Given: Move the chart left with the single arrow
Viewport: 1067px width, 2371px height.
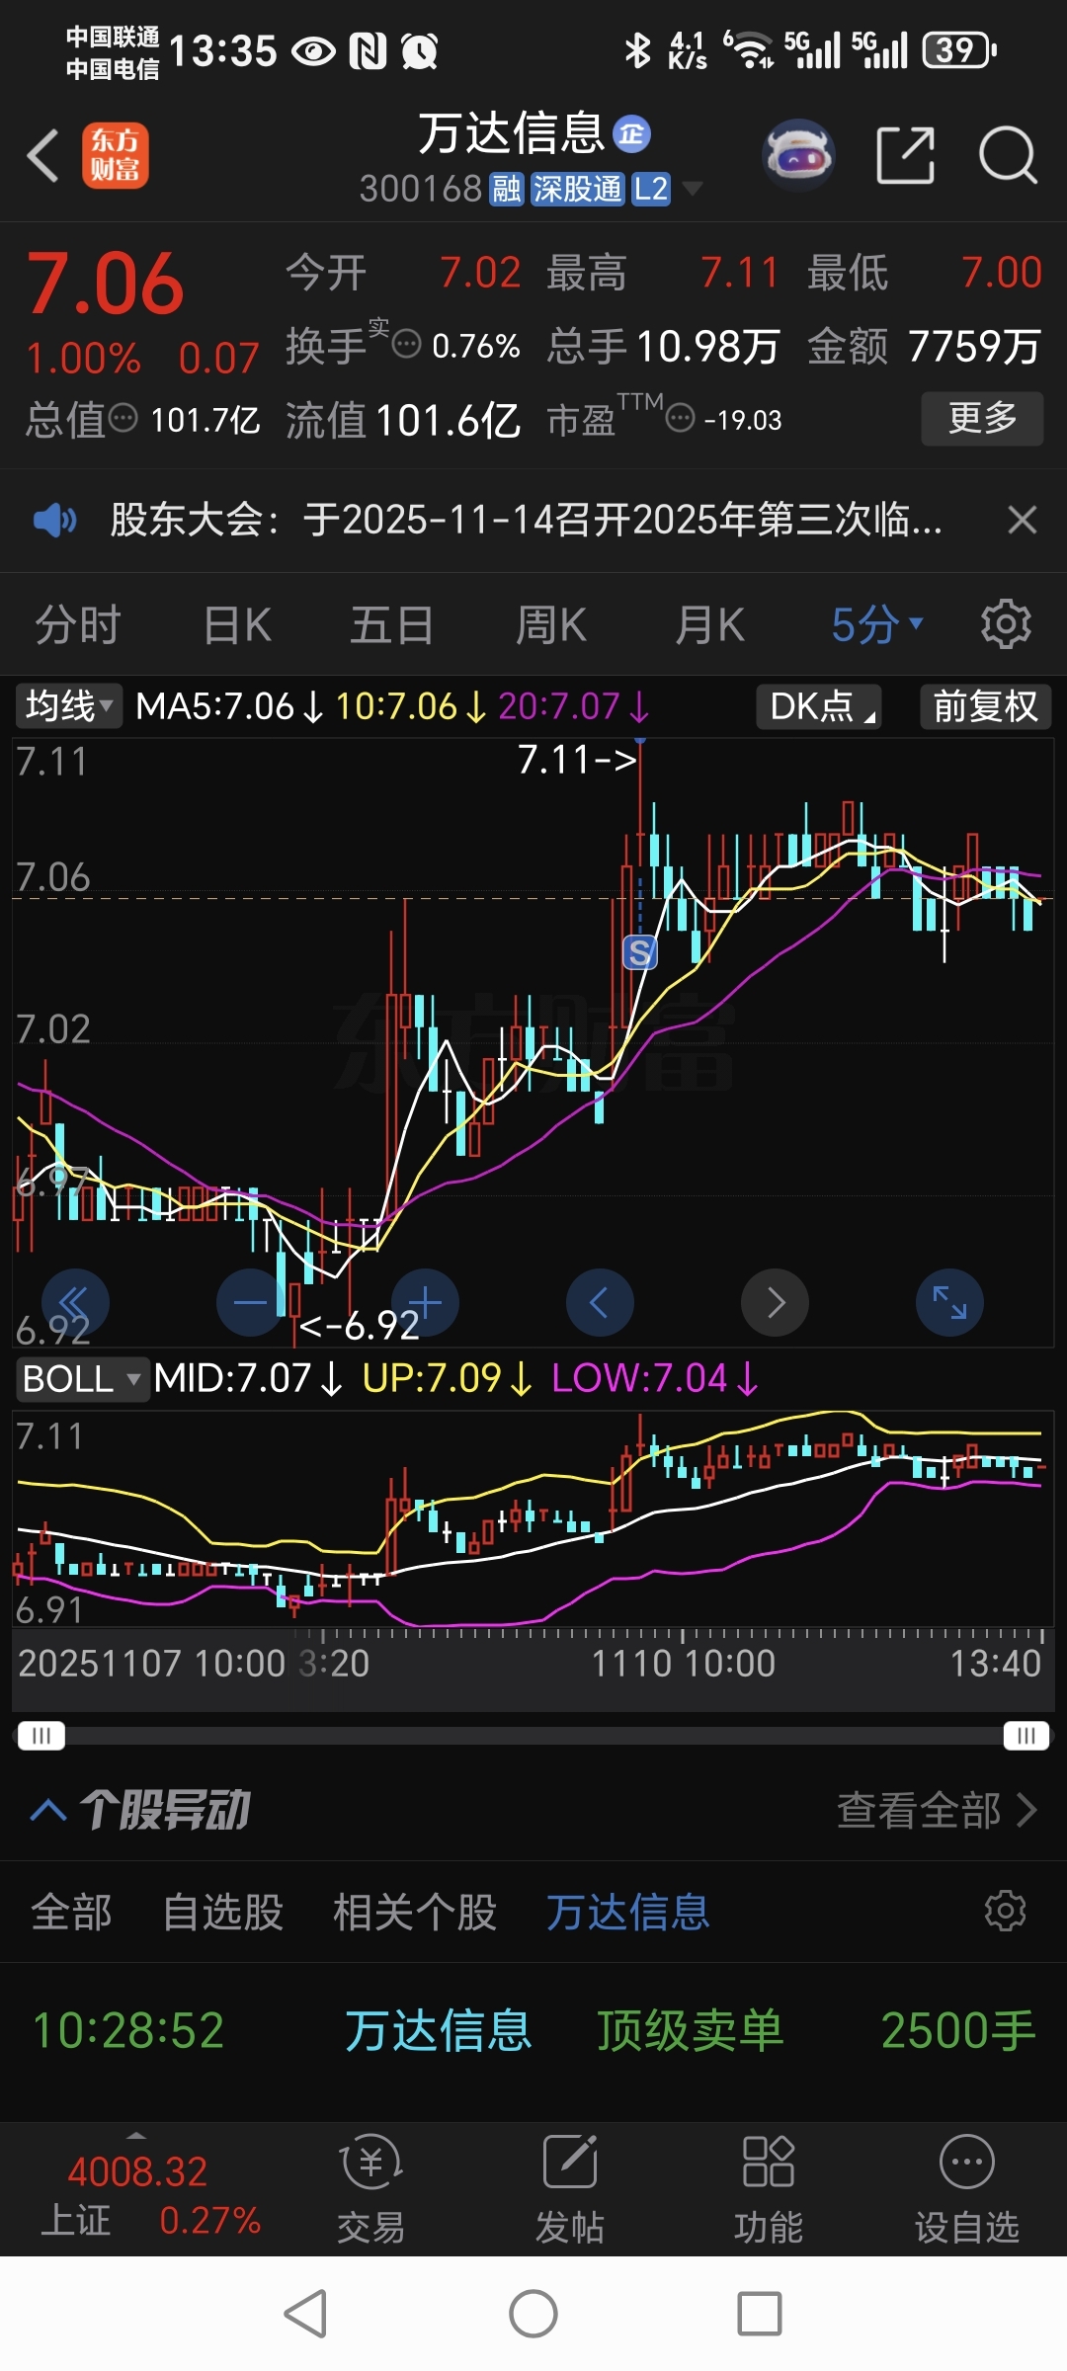Looking at the screenshot, I should pos(600,1302).
